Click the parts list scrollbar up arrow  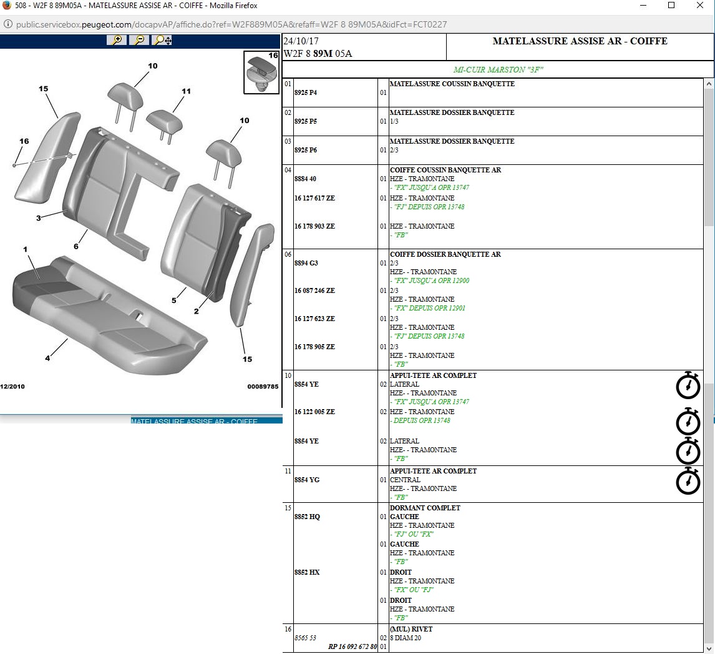click(x=709, y=84)
